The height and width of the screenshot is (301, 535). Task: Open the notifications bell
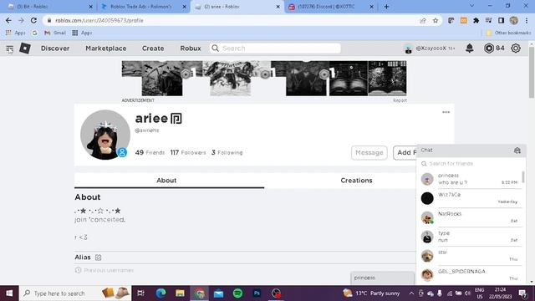click(x=470, y=48)
